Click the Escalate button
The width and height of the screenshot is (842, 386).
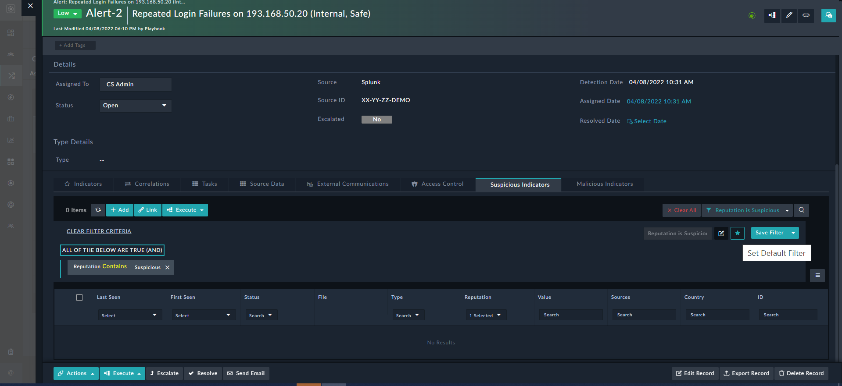pos(165,373)
